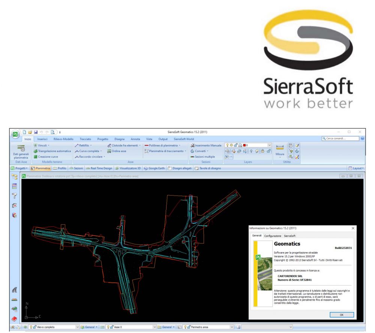This screenshot has height=333, width=375.
Task: Open the Clotoide fra elementi dropdown
Action: pos(124,145)
